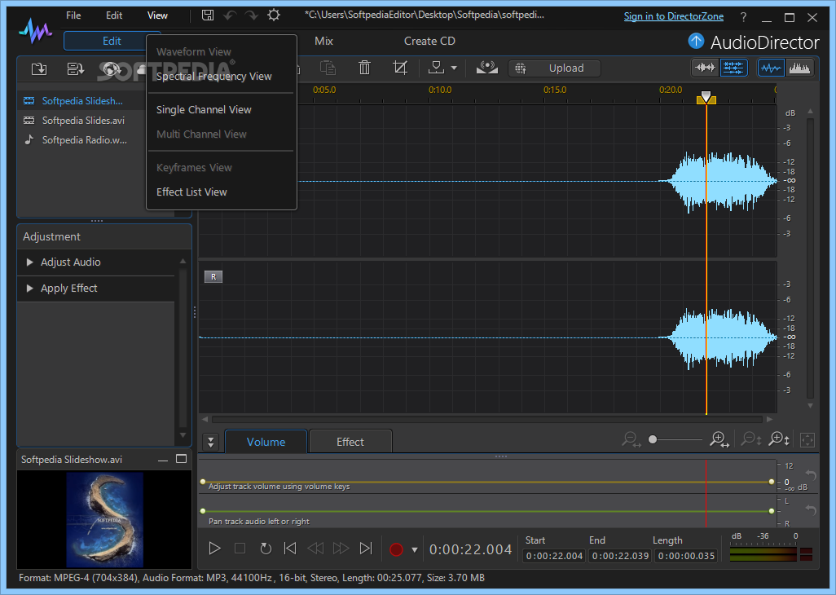Viewport: 836px width, 595px height.
Task: Click the redo arrow
Action: pyautogui.click(x=251, y=15)
